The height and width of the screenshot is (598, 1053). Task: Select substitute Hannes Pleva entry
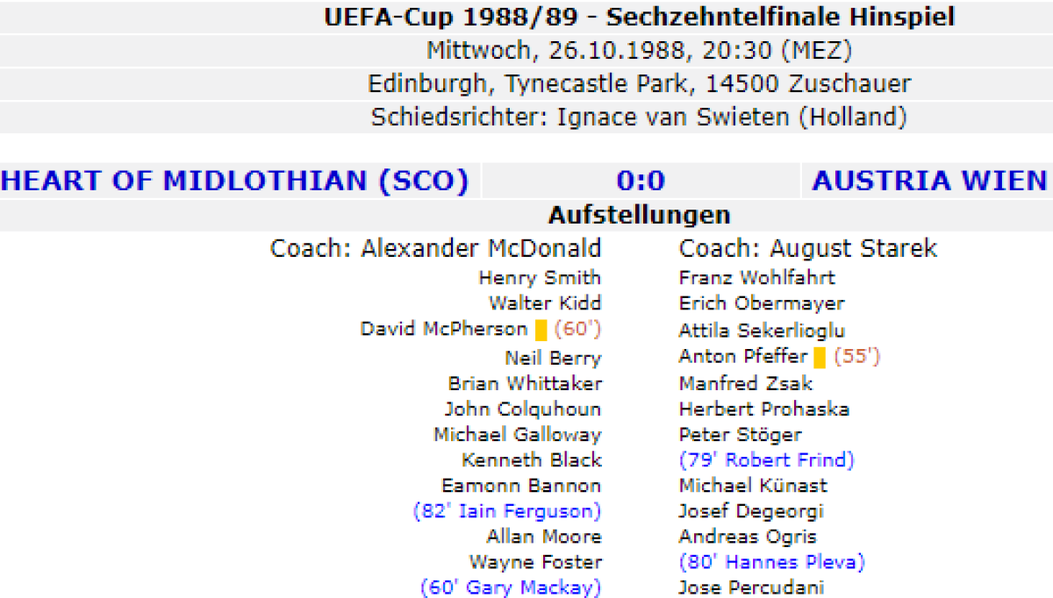coord(771,562)
